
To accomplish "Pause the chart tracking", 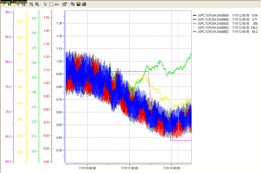I will (9, 4).
